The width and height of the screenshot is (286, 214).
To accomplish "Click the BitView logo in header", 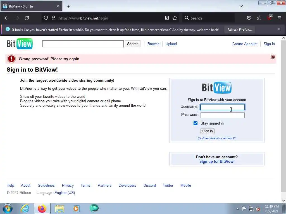I will click(x=20, y=44).
